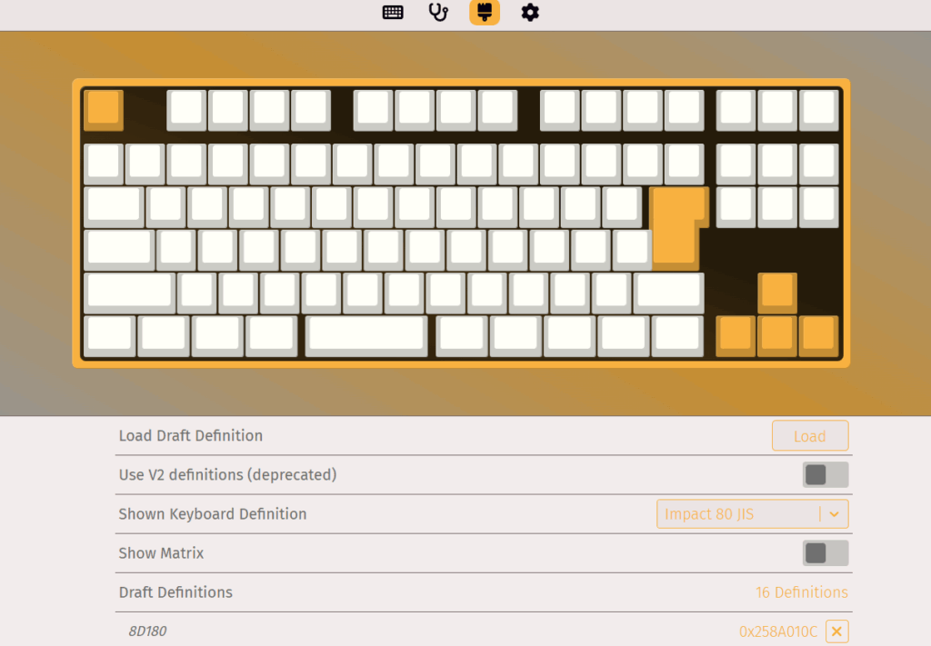
Task: Enable Use V2 definitions toggle
Action: pyautogui.click(x=825, y=474)
